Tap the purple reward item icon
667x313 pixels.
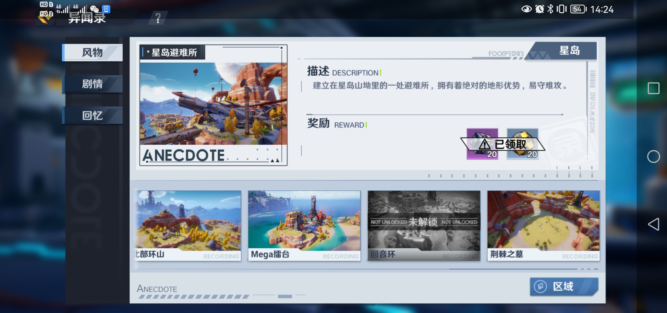coord(482,144)
